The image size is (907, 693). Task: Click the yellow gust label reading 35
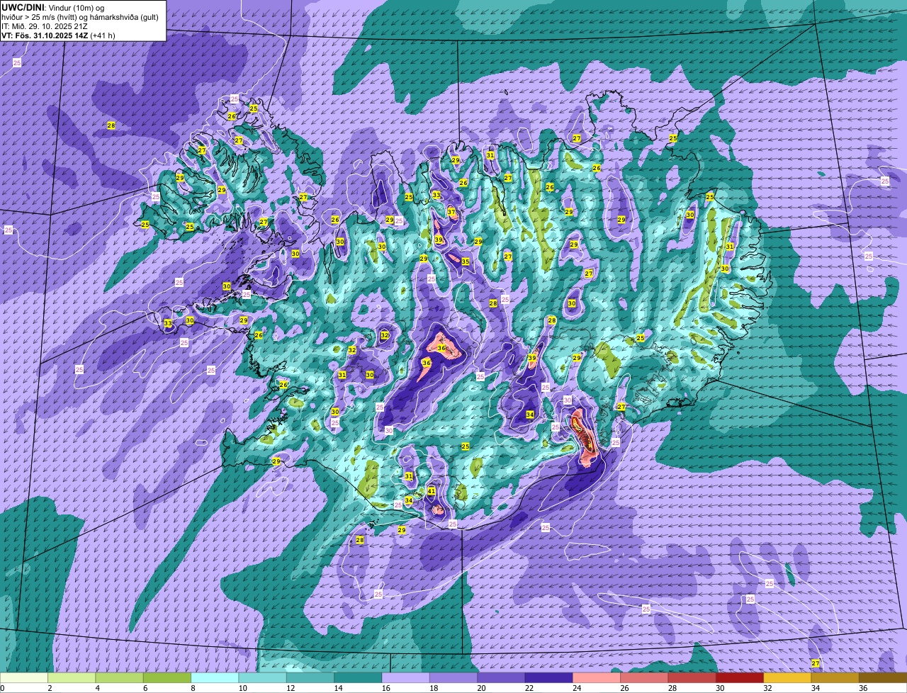point(466,261)
